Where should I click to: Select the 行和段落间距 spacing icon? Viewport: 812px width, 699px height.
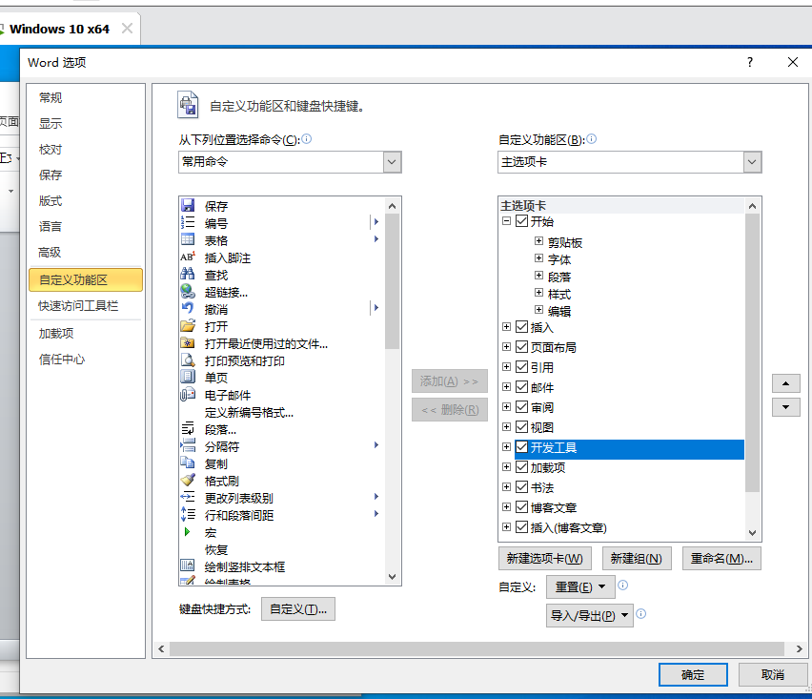[188, 515]
